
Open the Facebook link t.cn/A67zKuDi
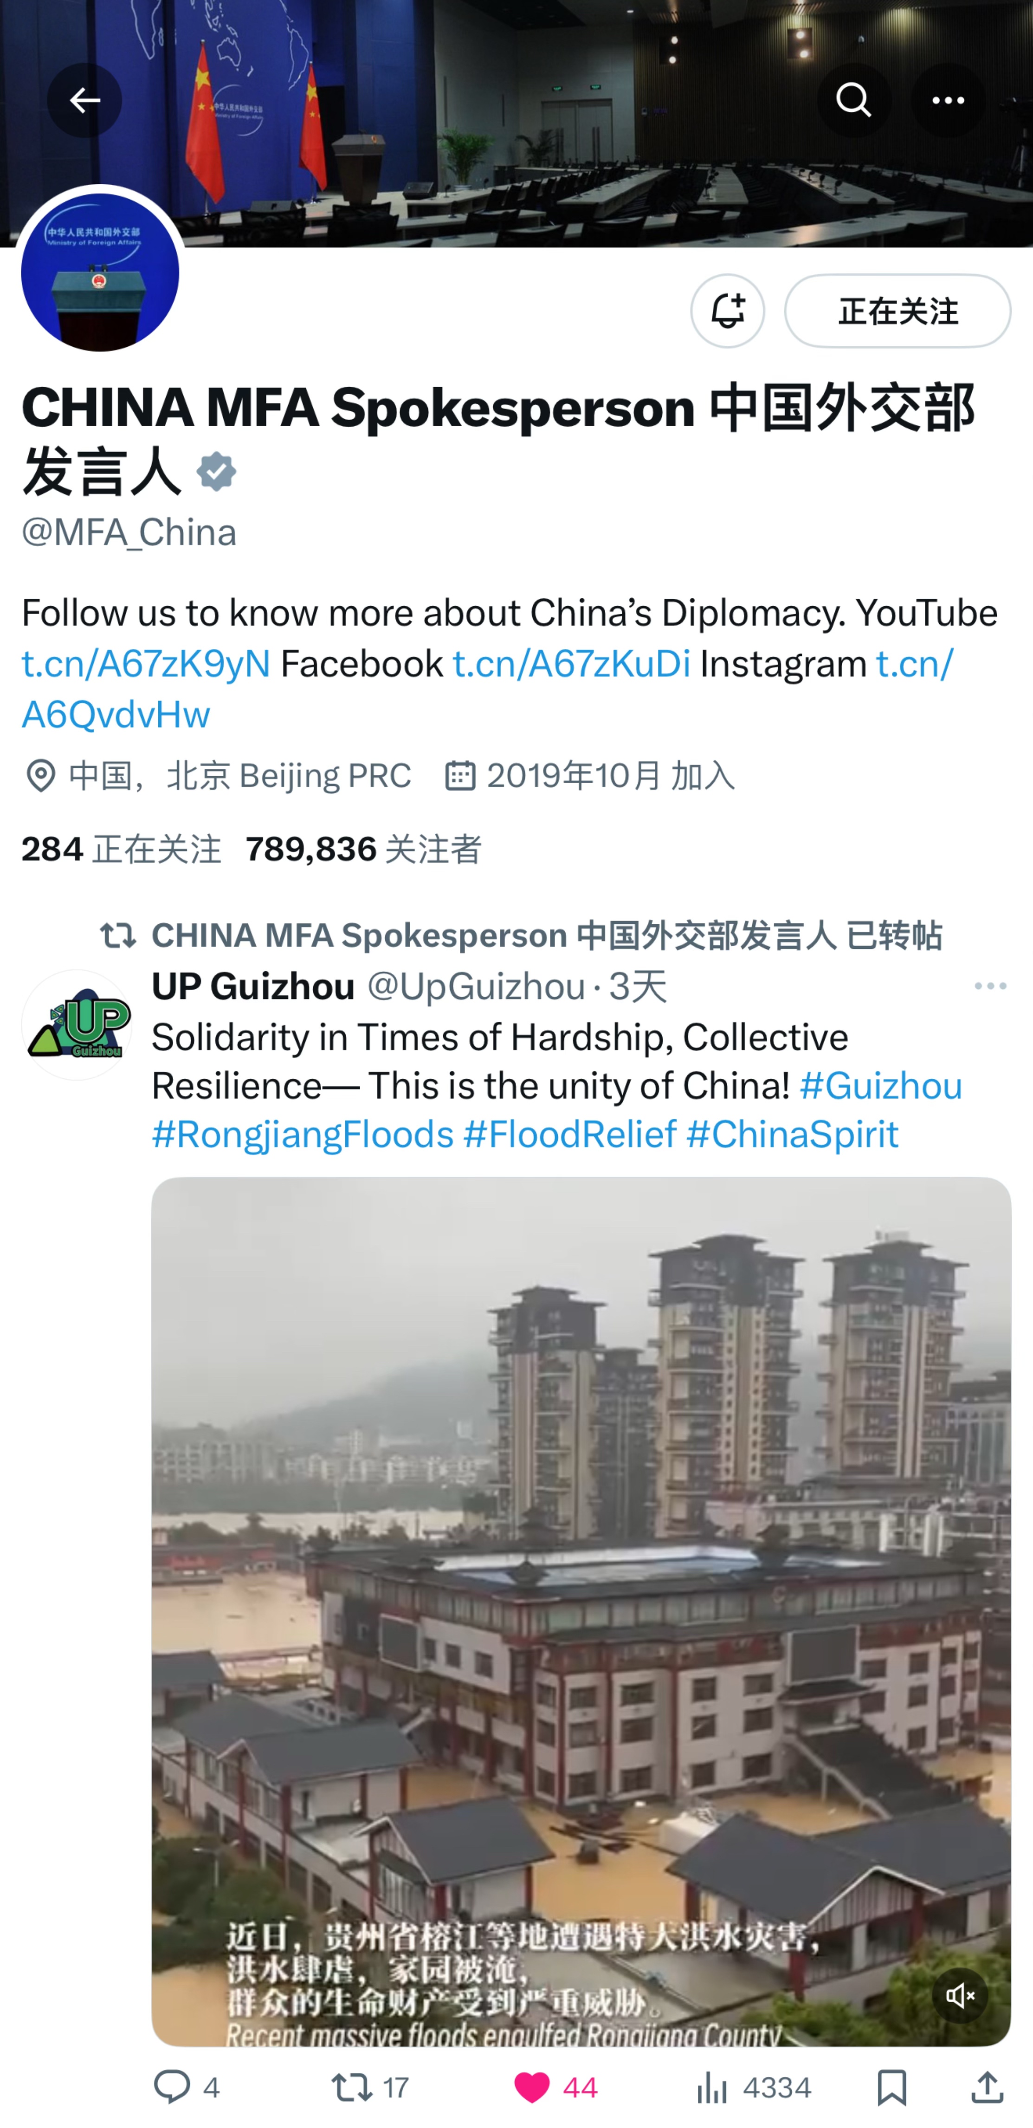(x=571, y=664)
